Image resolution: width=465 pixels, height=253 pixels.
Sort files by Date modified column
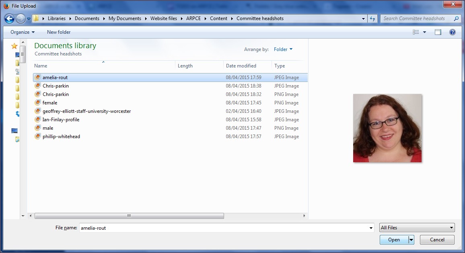[241, 66]
